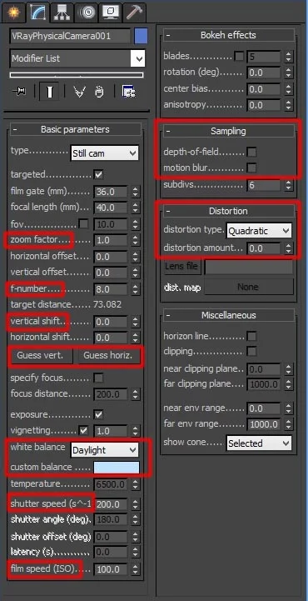
Task: Click the anisotropy value field
Action: click(x=264, y=105)
